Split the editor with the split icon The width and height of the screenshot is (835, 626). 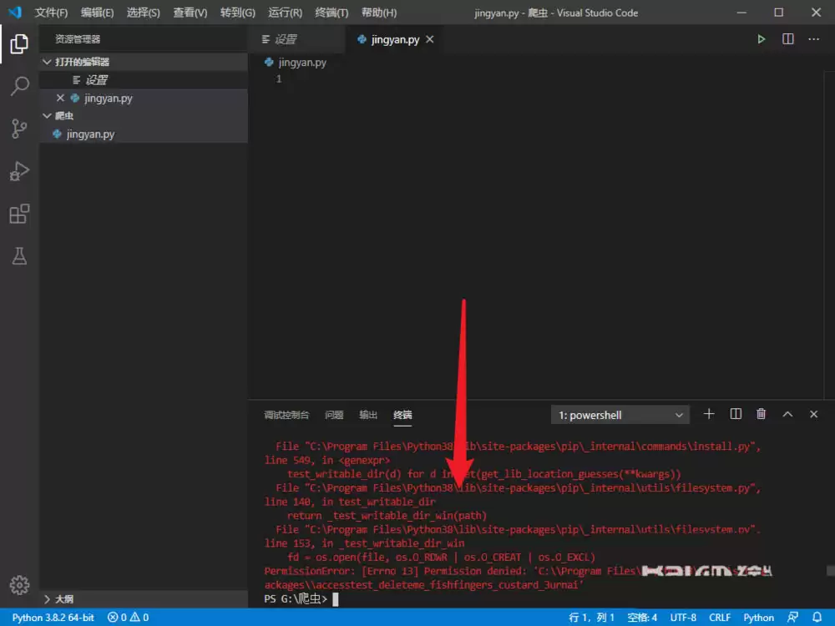click(787, 38)
